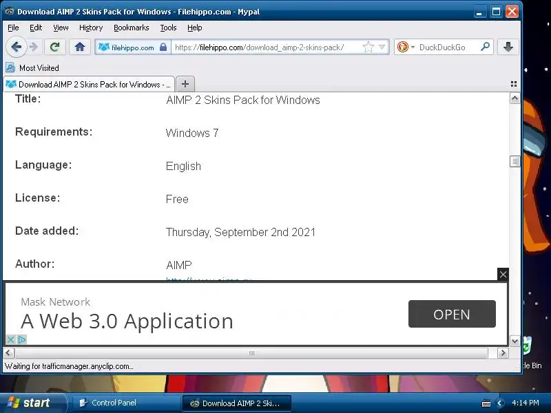Click the OPEN button in the ad
Screen dimensions: 551x413
coord(452,314)
